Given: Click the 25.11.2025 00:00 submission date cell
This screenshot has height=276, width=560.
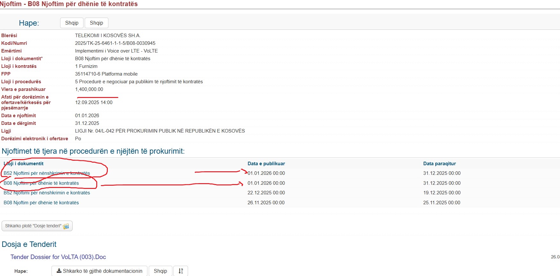Looking at the screenshot, I should tap(442, 203).
